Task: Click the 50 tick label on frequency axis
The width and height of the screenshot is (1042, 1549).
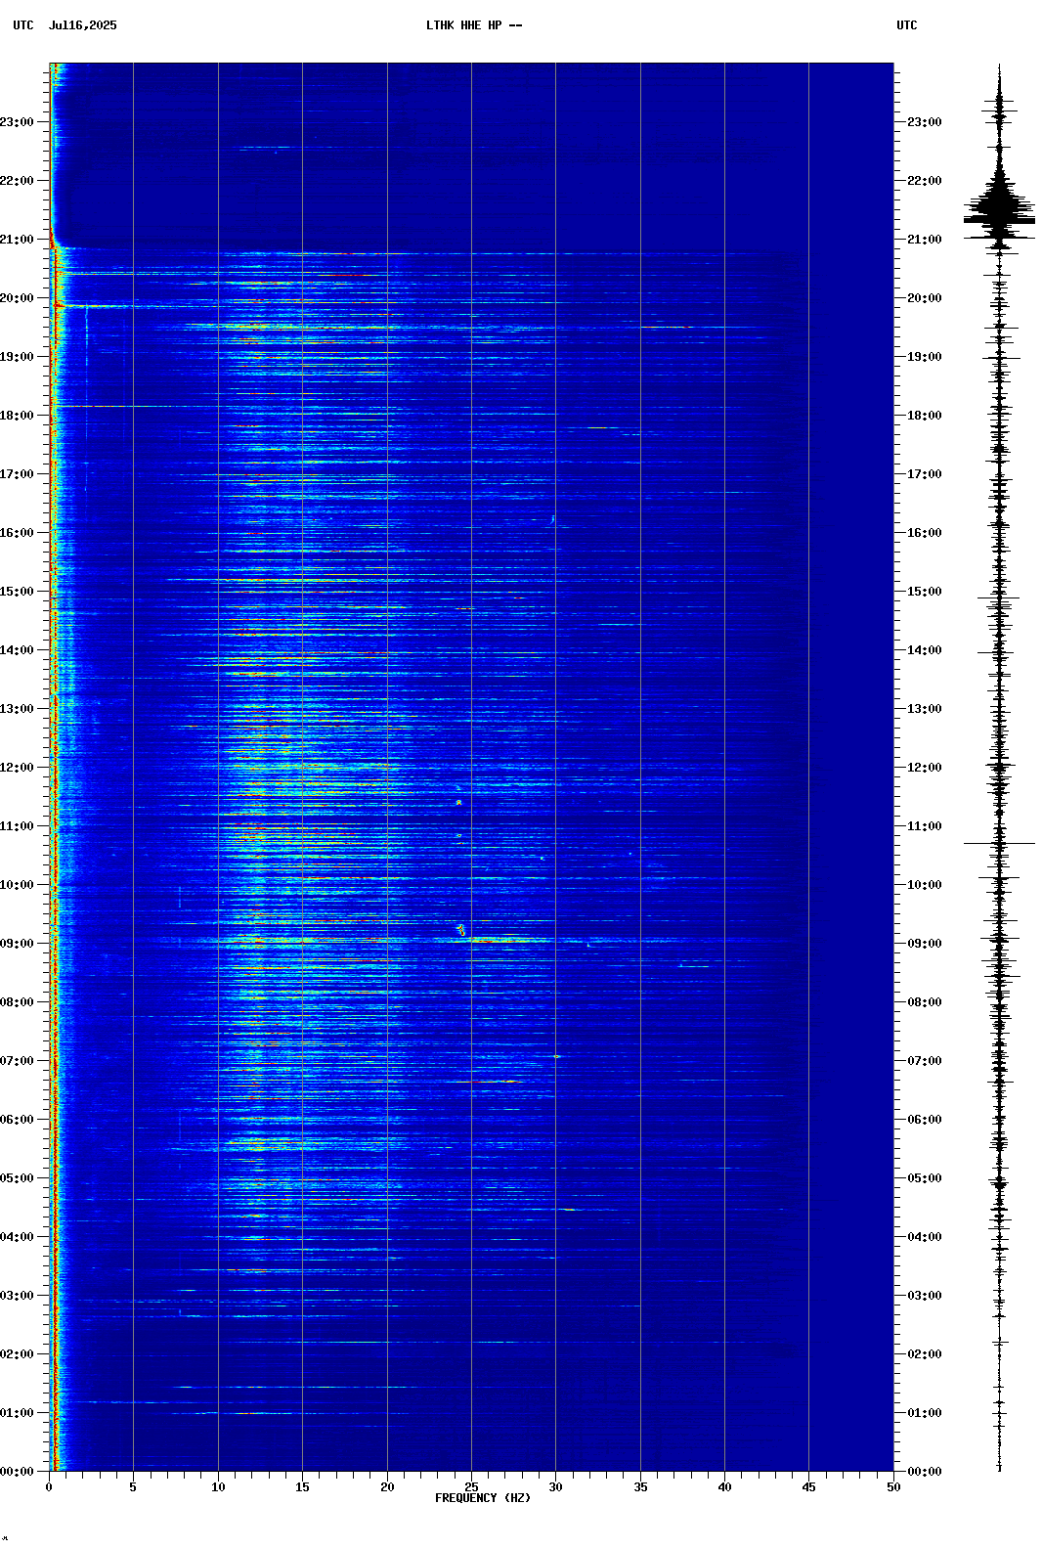Action: (x=893, y=1487)
